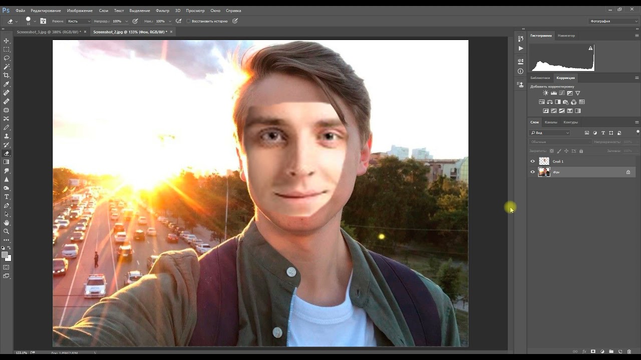
Task: Select the Слой 1 layer thumbnail
Action: tap(544, 161)
